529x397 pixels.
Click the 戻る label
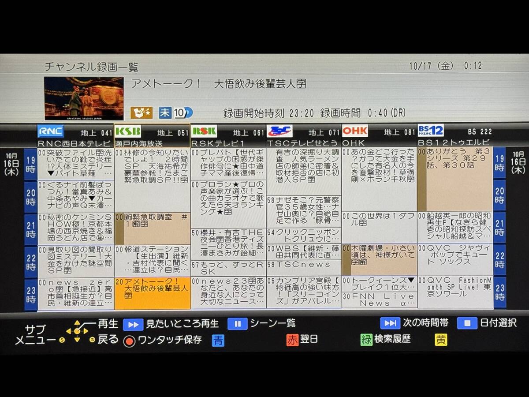point(108,340)
